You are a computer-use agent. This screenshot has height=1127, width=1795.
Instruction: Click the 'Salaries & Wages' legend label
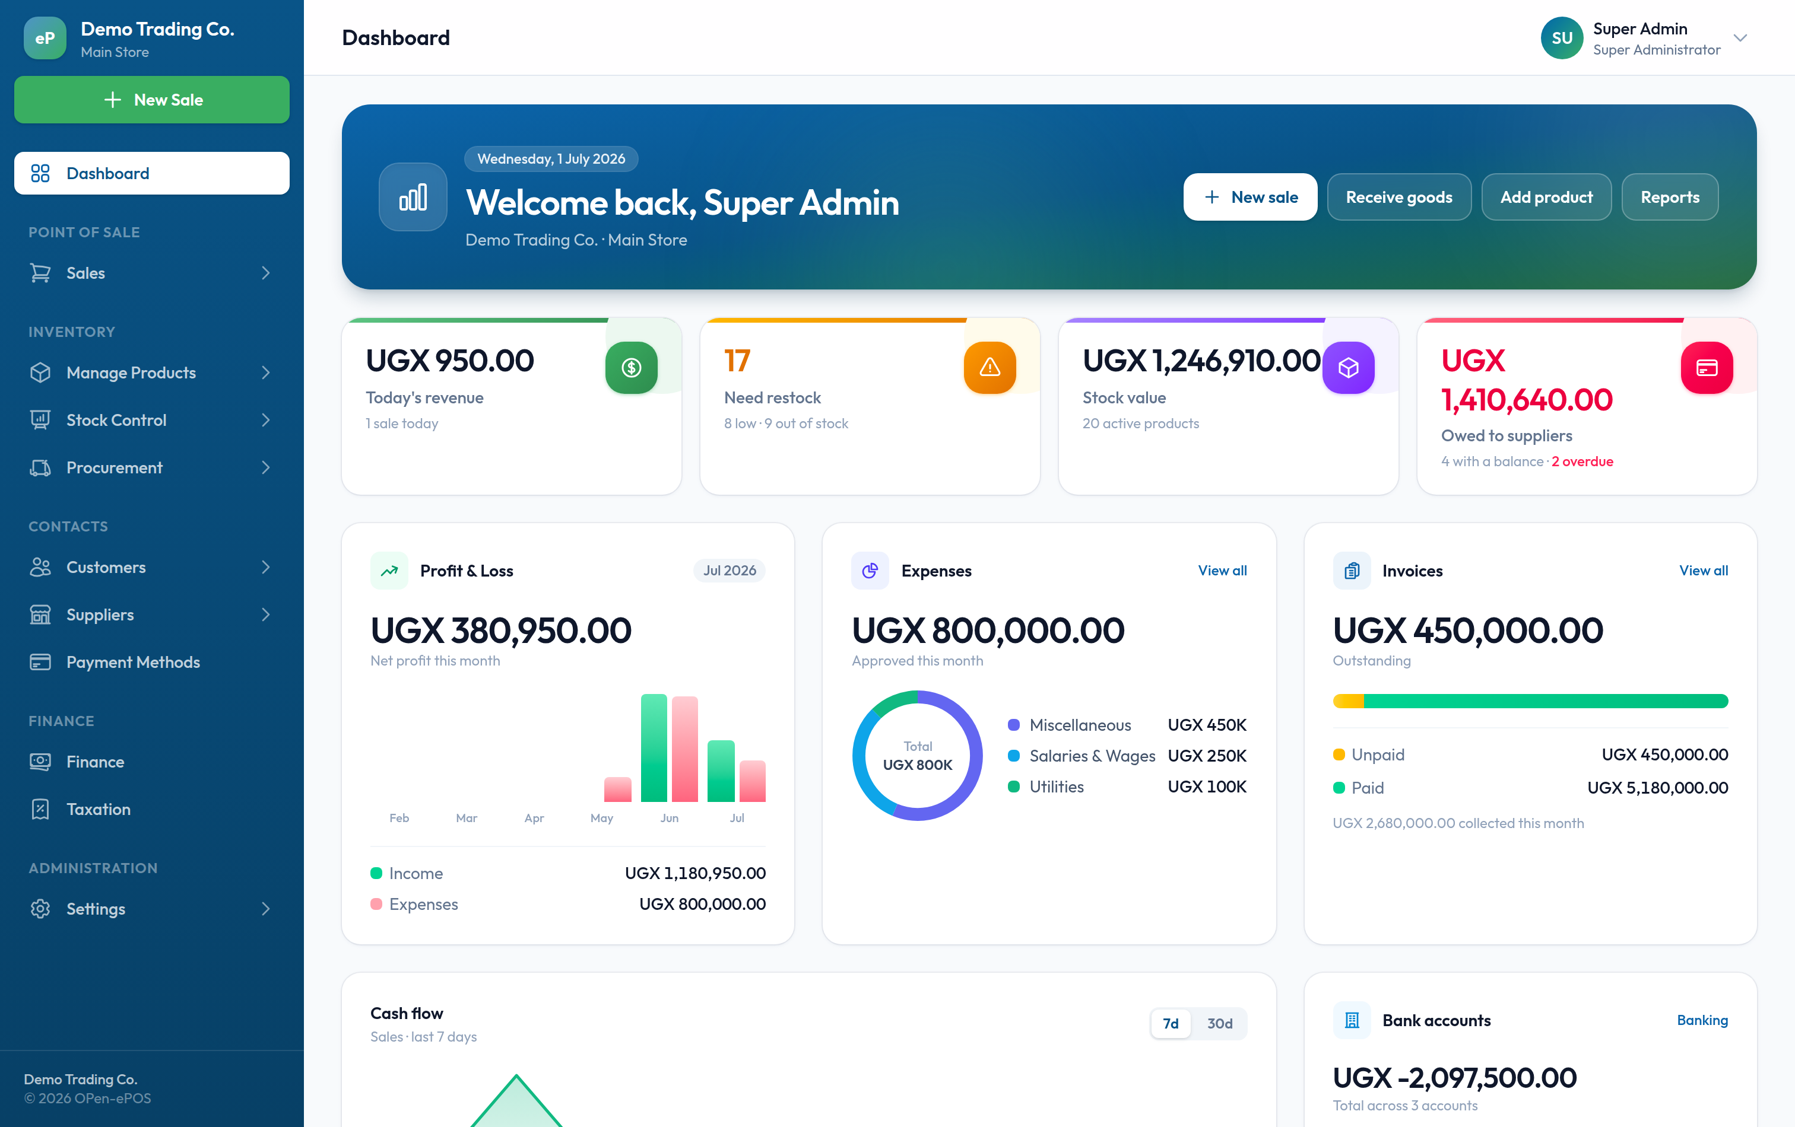1092,756
